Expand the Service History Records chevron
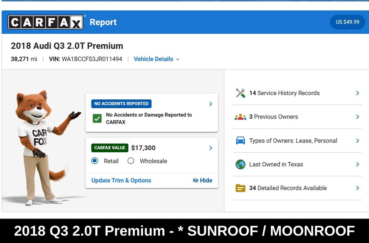369x243 pixels. pos(357,93)
